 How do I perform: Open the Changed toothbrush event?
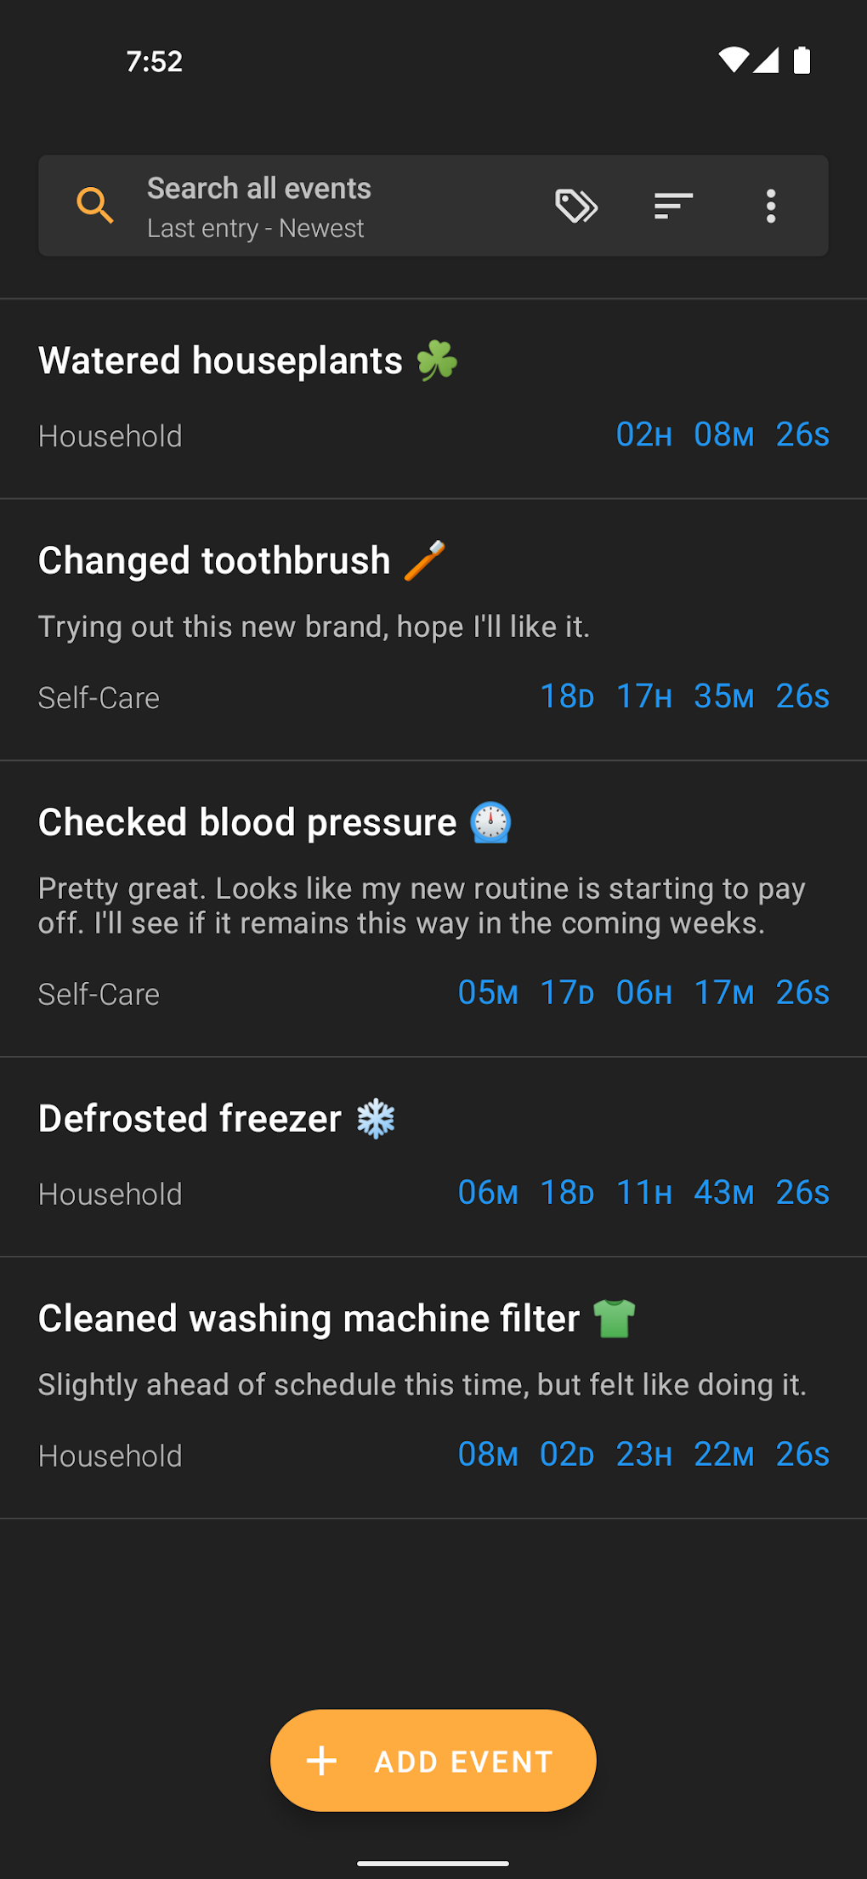214,561
